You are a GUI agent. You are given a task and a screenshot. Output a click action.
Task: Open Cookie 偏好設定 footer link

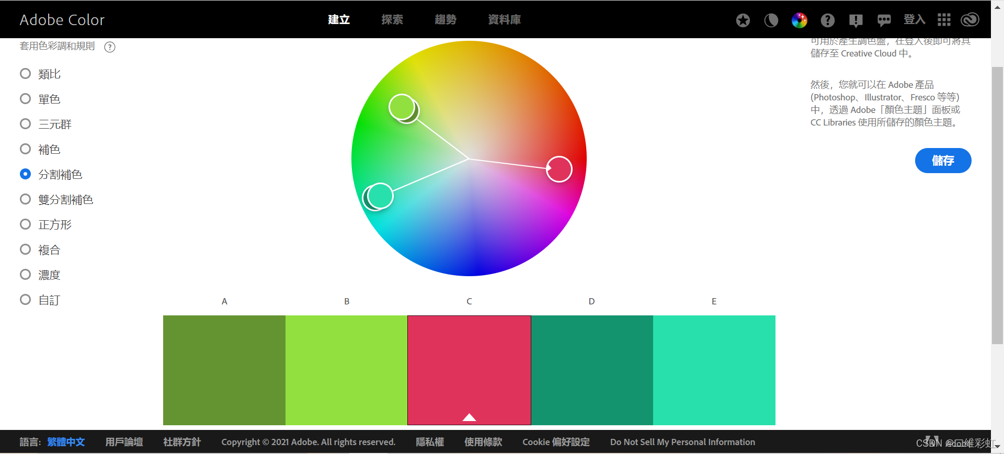556,442
